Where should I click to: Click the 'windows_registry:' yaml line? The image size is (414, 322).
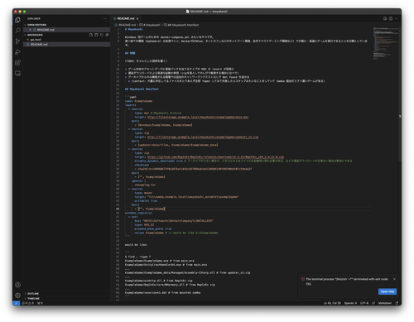(x=138, y=213)
